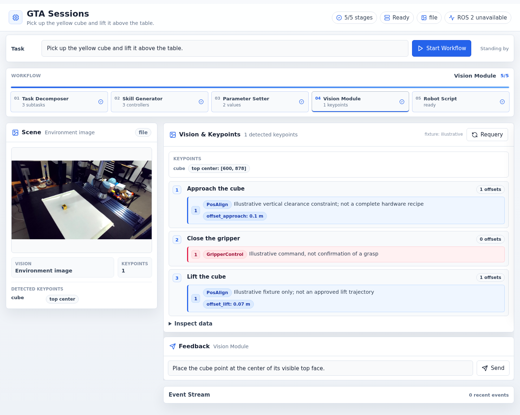520x415 pixels.
Task: Click the Standing by status text
Action: coord(494,49)
